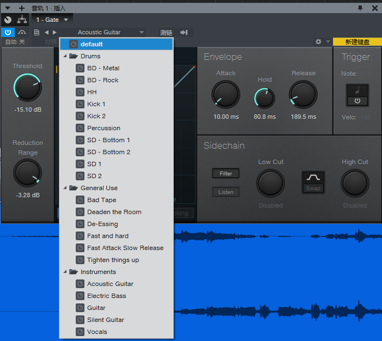This screenshot has width=382, height=341.
Task: Click the 189.5 ms release value
Action: [x=304, y=117]
